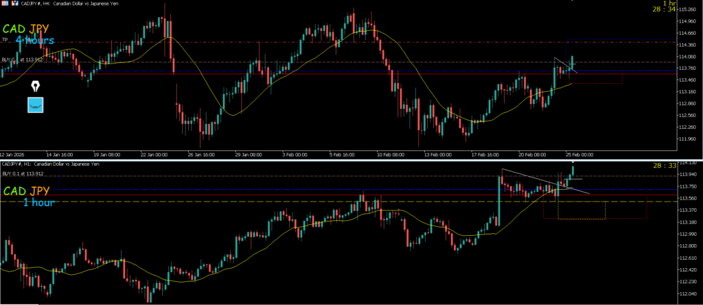Click the blue smiley icon on chart

[35, 105]
